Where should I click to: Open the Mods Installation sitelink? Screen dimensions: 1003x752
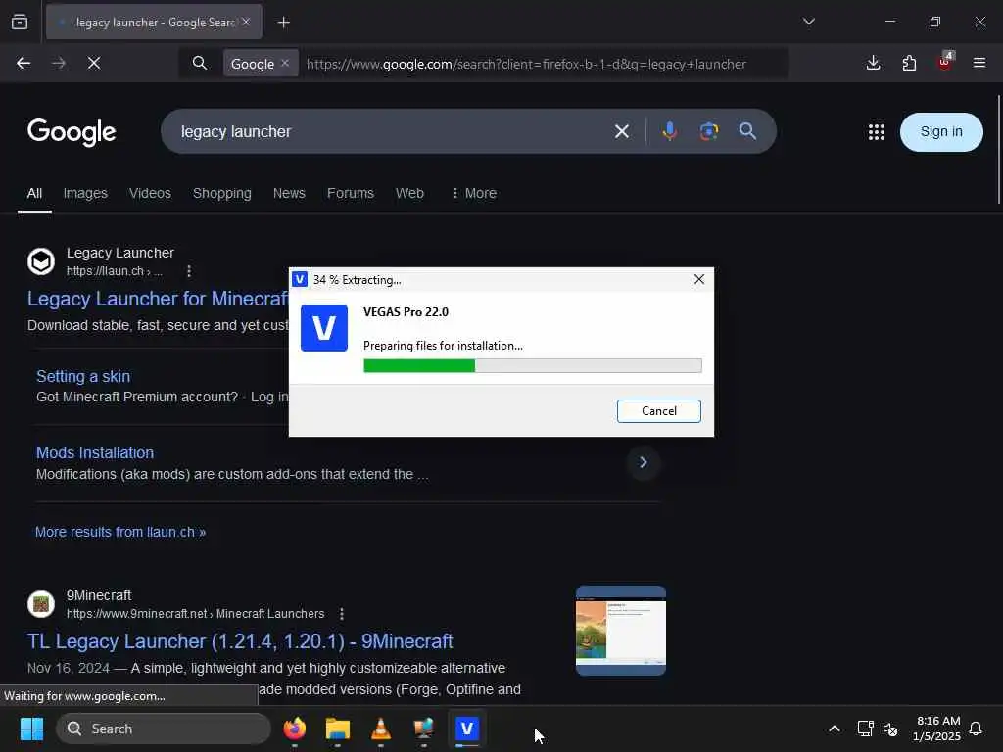[x=95, y=452]
